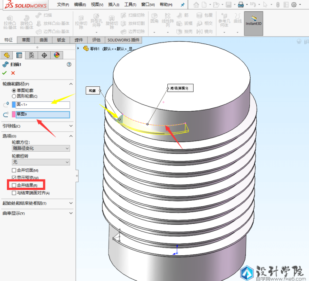Open the DimXpertManager crosshair tab
This screenshot has width=309, height=281.
click(x=44, y=55)
